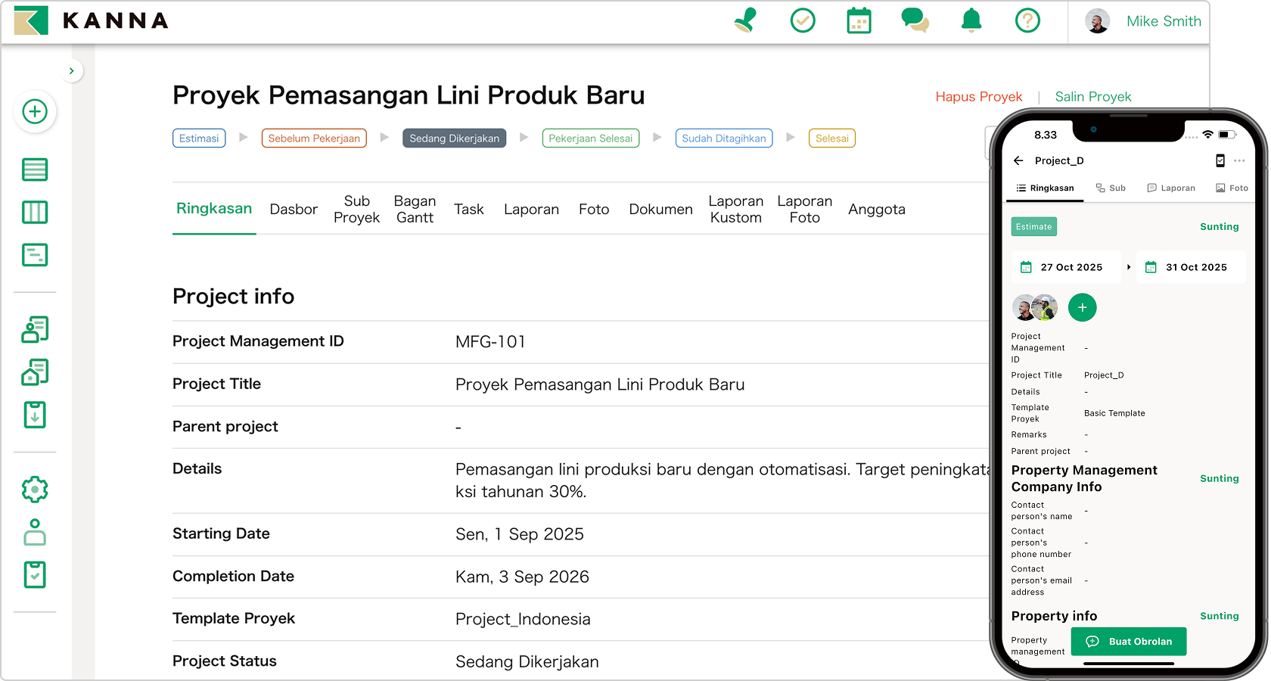
Task: Open help using the question mark icon
Action: [1027, 21]
